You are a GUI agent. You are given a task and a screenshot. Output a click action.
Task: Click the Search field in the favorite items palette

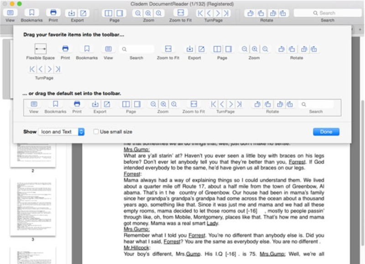coord(136,49)
